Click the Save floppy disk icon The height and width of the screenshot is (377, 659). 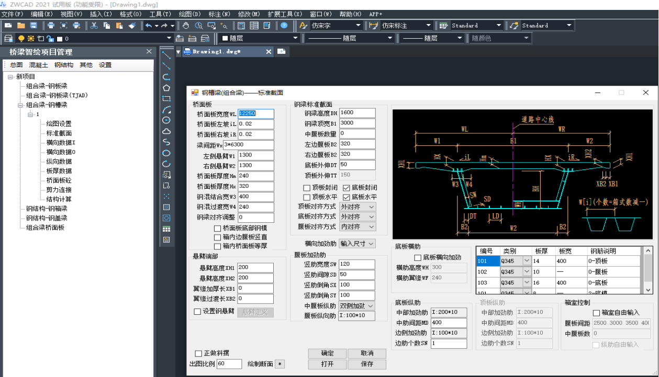coord(33,25)
